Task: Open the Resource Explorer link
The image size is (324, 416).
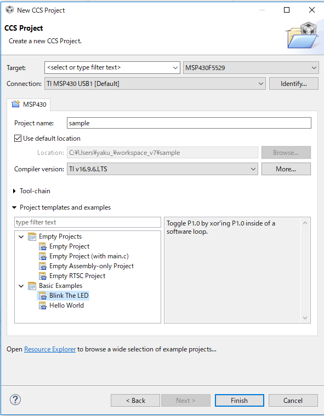Action: pyautogui.click(x=50, y=349)
